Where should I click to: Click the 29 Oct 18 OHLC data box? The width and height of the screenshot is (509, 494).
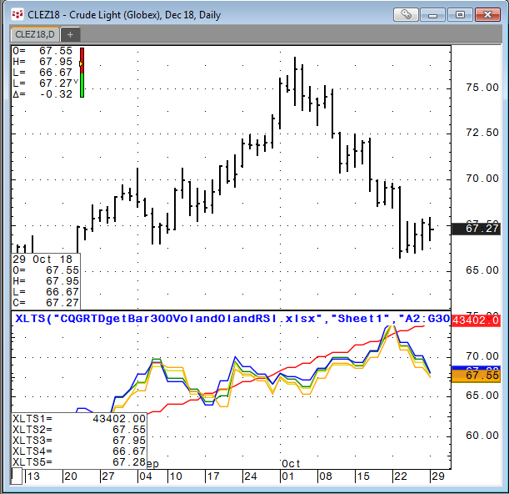[47, 281]
